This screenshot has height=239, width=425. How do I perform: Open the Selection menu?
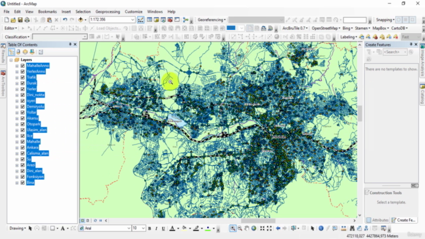coord(83,12)
